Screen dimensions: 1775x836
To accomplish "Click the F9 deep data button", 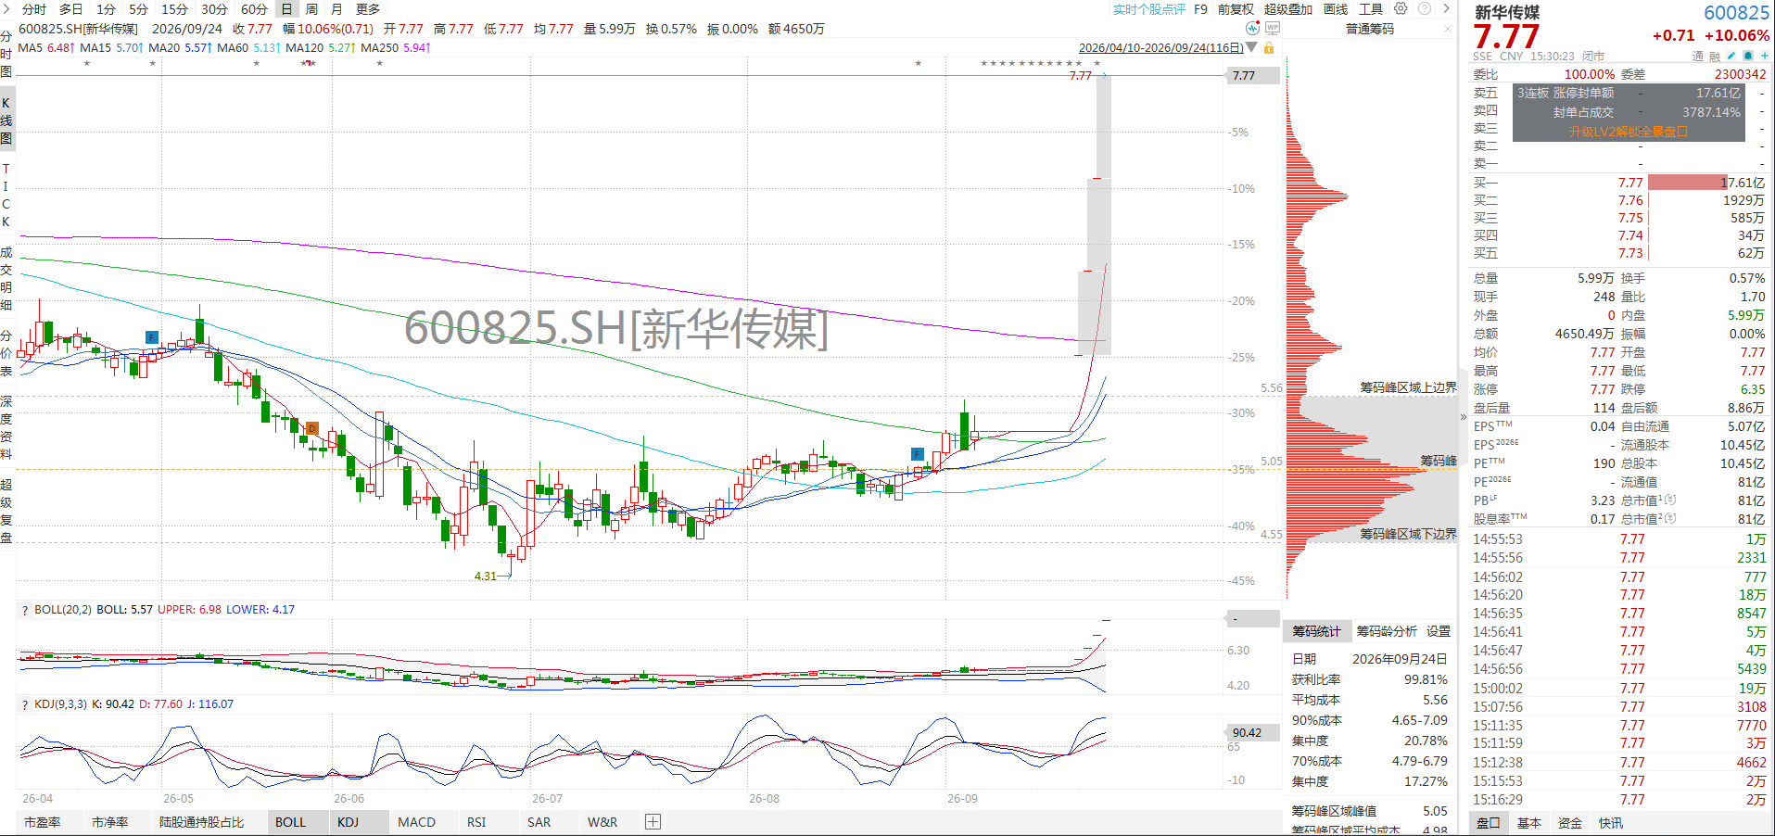I will 1201,9.
